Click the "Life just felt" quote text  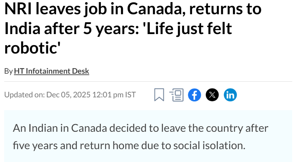click(188, 29)
